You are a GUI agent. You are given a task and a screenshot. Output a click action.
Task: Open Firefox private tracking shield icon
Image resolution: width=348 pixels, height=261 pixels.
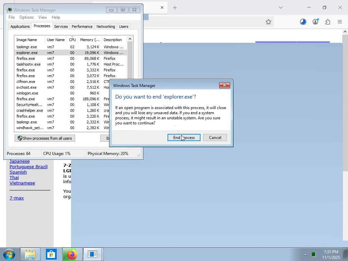[303, 22]
